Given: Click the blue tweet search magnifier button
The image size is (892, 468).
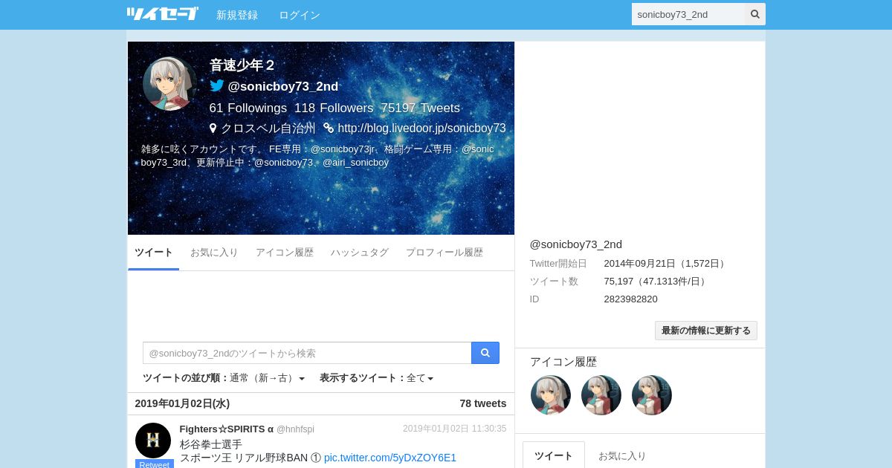Looking at the screenshot, I should 485,353.
